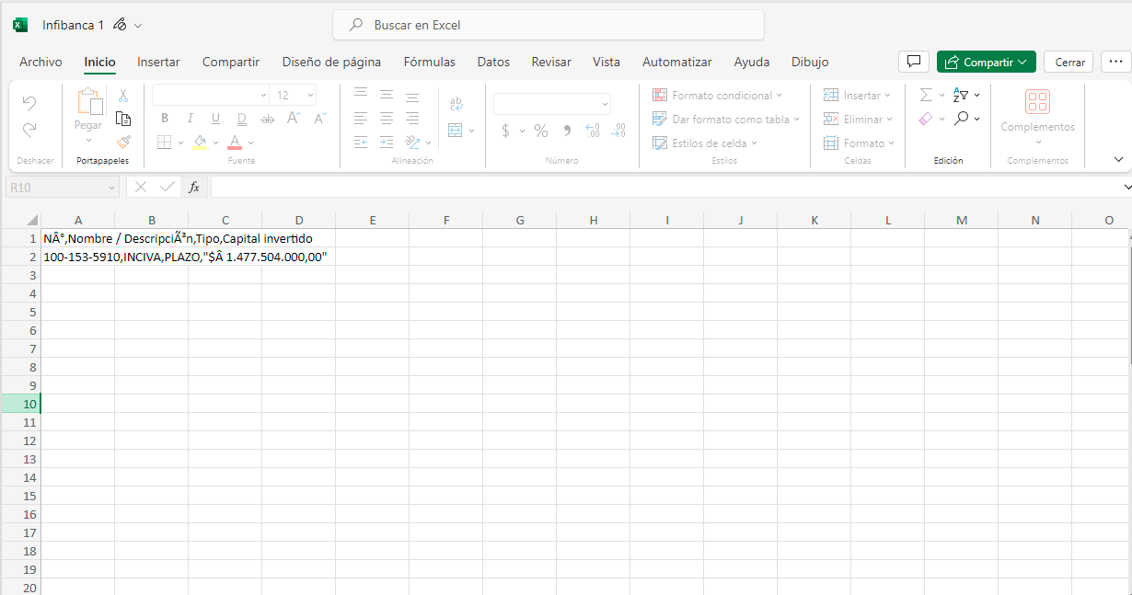This screenshot has height=595, width=1132.
Task: Click the Redo arrow icon
Action: point(29,130)
